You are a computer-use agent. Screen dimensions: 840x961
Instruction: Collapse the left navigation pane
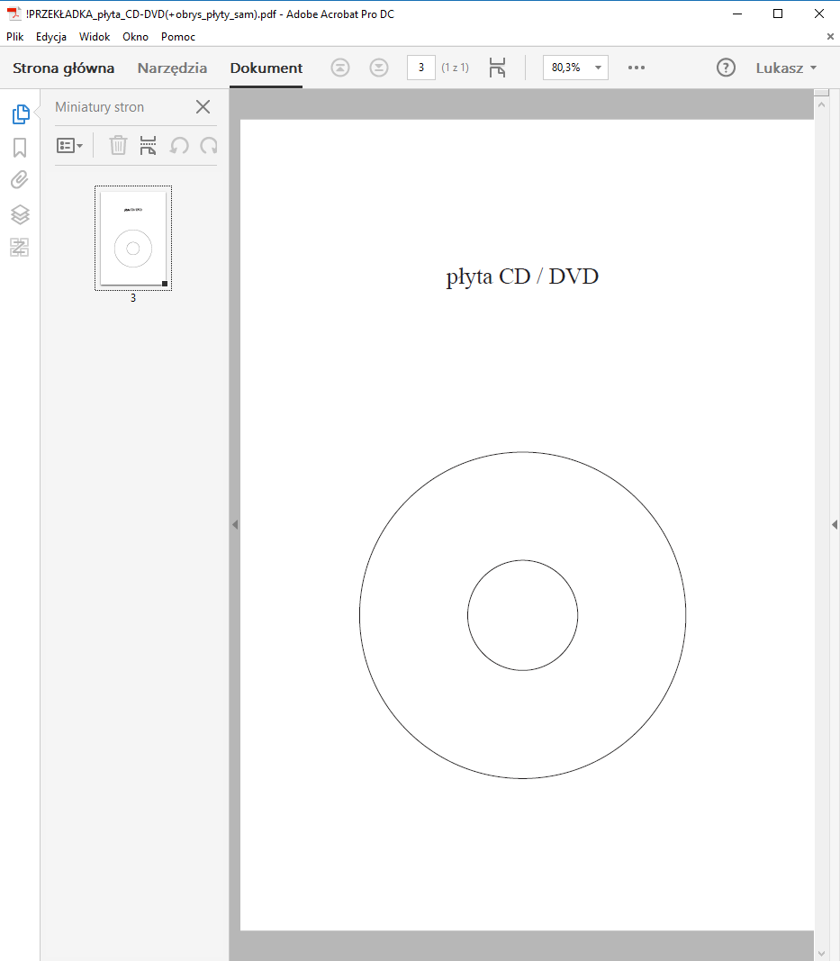(235, 524)
